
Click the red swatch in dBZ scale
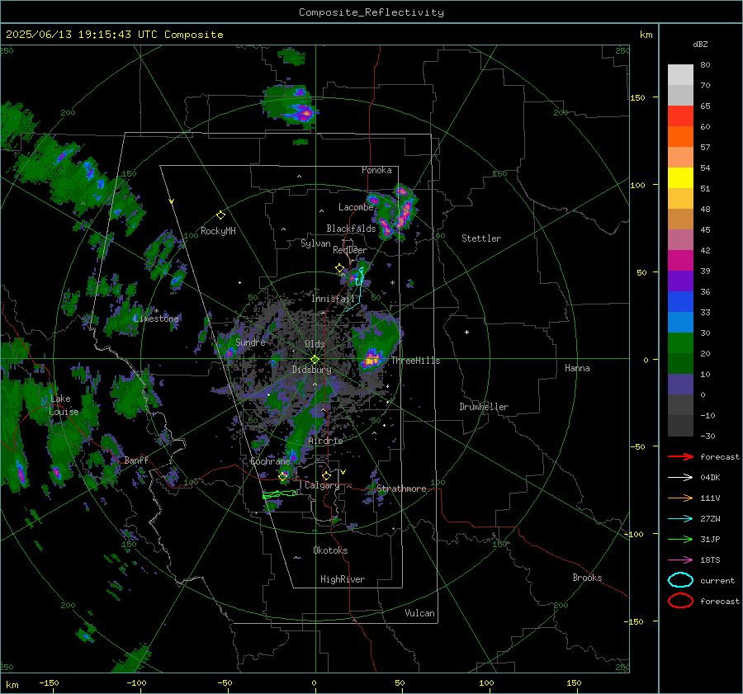680,116
